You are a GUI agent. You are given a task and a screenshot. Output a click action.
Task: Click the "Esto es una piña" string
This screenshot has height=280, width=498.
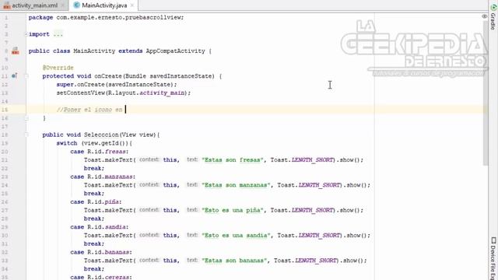pos(233,210)
